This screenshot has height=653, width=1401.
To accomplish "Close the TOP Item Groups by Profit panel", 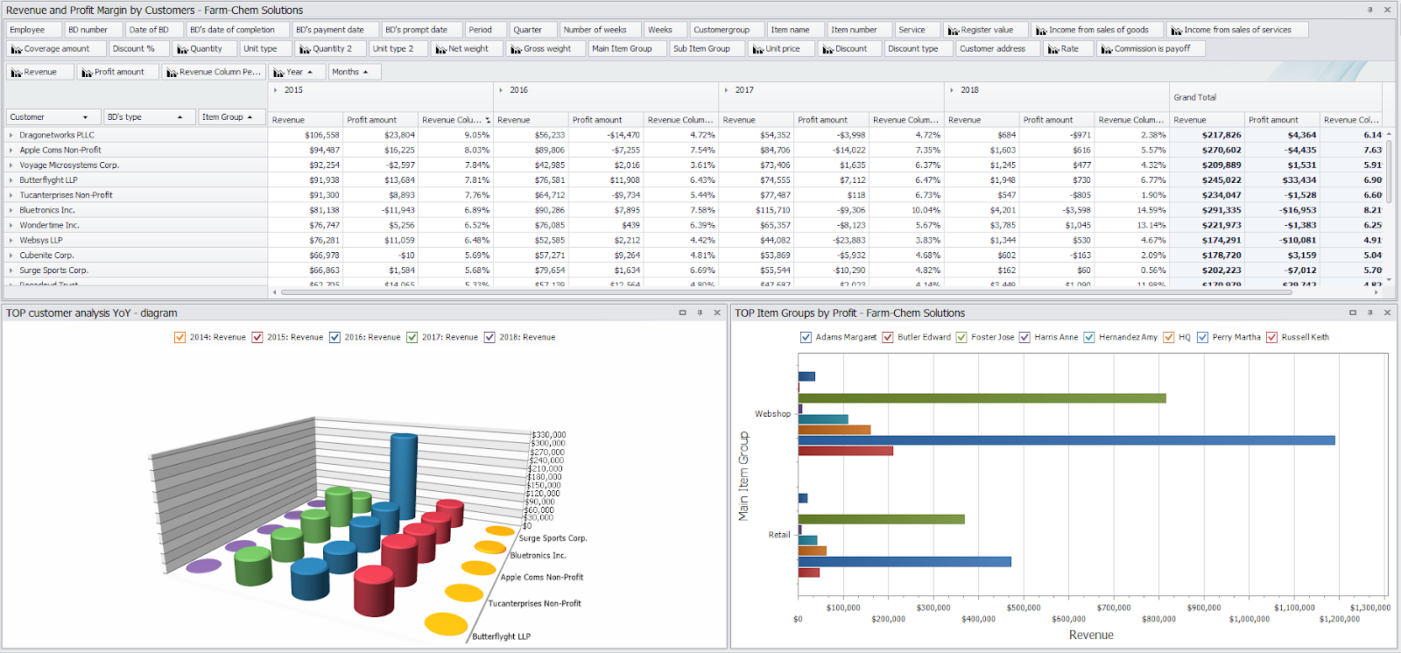I will [1387, 312].
